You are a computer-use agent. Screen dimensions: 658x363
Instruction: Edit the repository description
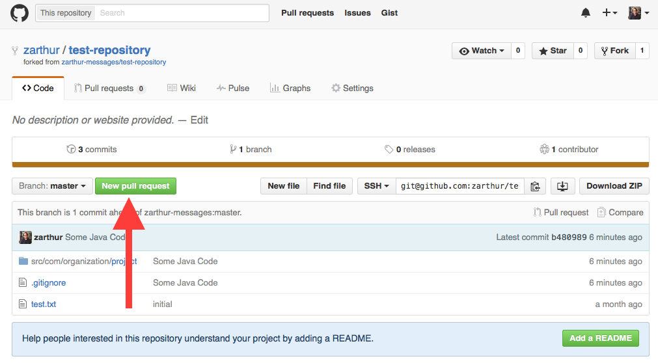click(x=199, y=120)
